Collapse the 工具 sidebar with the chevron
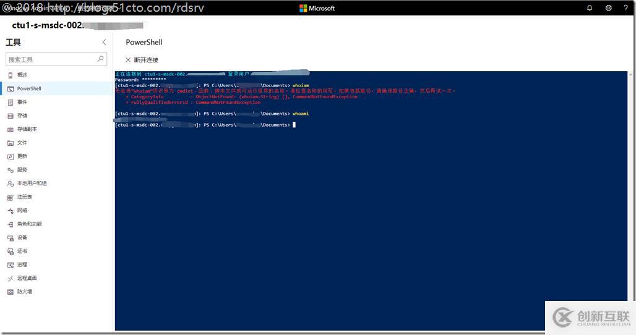The width and height of the screenshot is (636, 335). (x=104, y=42)
